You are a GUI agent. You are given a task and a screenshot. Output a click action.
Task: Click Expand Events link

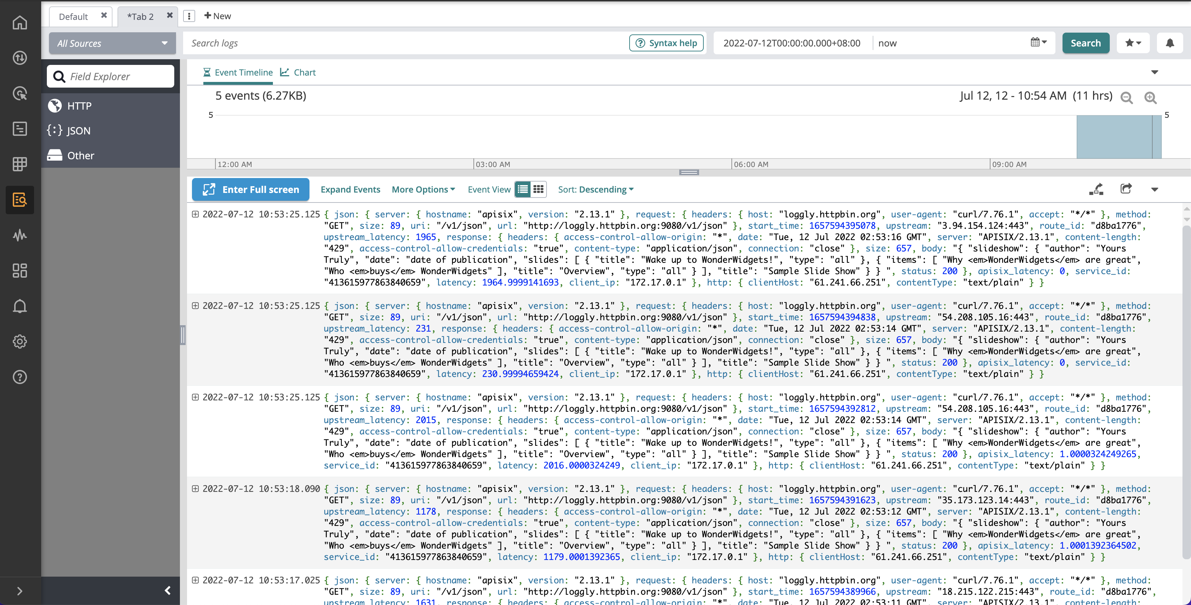pos(350,189)
